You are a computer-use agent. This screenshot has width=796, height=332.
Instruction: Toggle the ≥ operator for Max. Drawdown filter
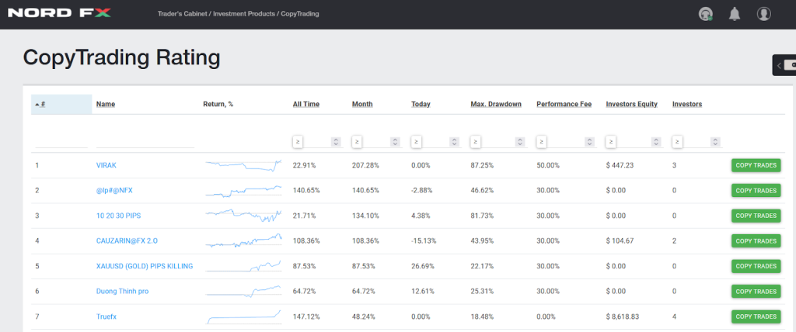click(x=476, y=142)
